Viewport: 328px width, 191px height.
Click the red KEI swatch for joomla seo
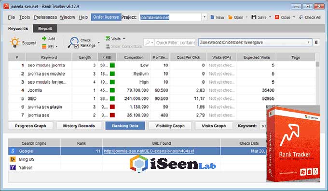click(x=112, y=115)
